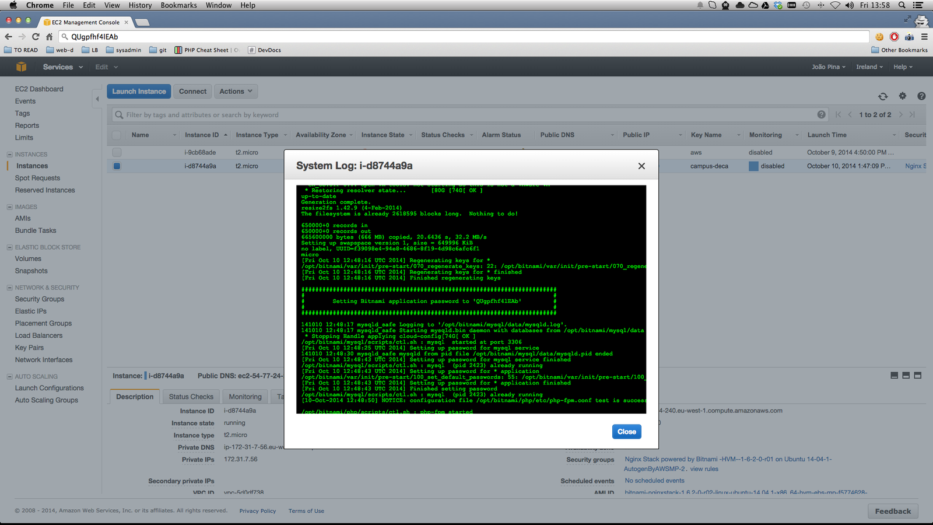This screenshot has height=525, width=933.
Task: Click the Feedback button
Action: [x=893, y=511]
